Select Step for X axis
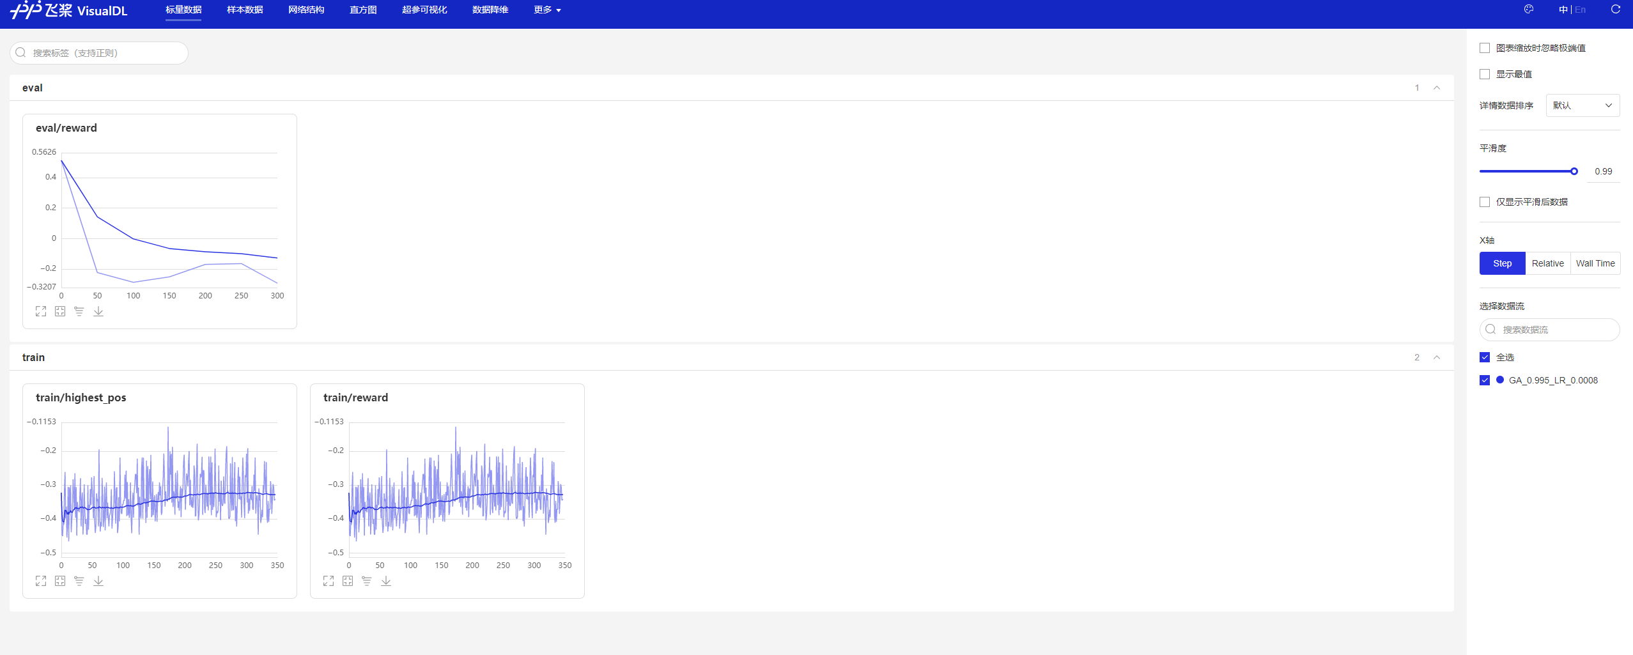The width and height of the screenshot is (1633, 655). click(1502, 263)
